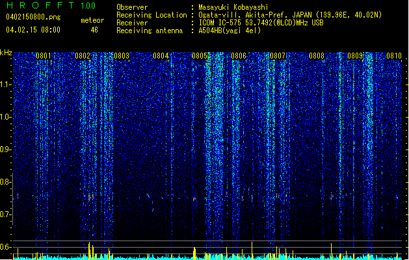This screenshot has height=260, width=409.
Task: Click the 0808 time marker
Action: 317,56
